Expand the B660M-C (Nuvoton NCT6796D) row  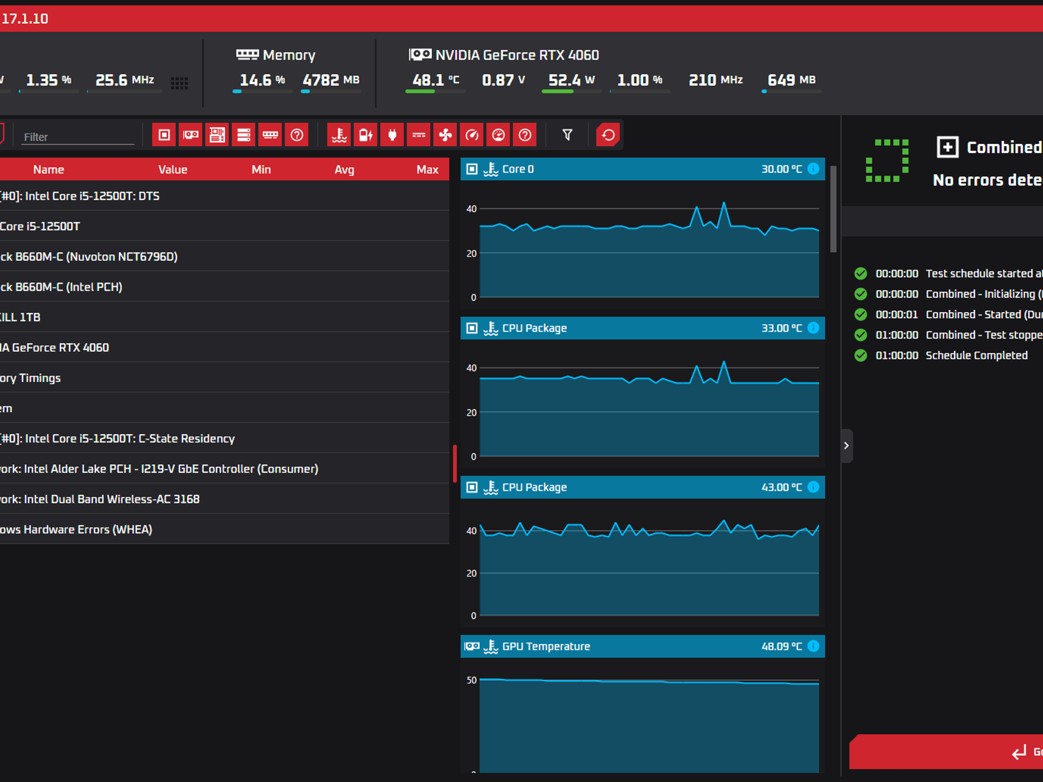tap(225, 257)
